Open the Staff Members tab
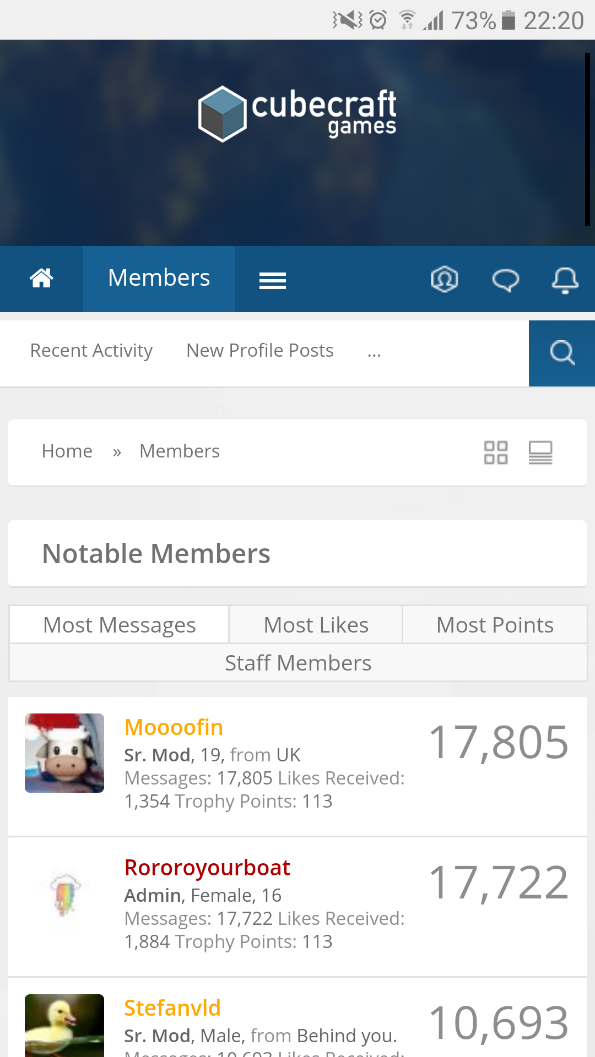Image resolution: width=595 pixels, height=1057 pixels. click(x=298, y=663)
